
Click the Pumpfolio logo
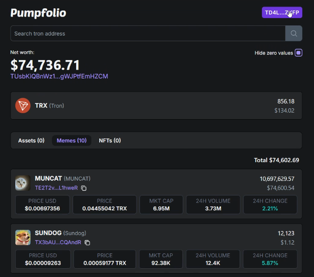click(x=38, y=13)
